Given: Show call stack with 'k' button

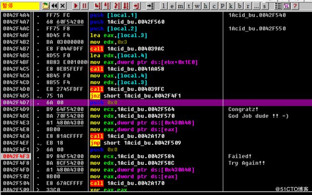Looking at the screenshot, I should [x=231, y=6].
